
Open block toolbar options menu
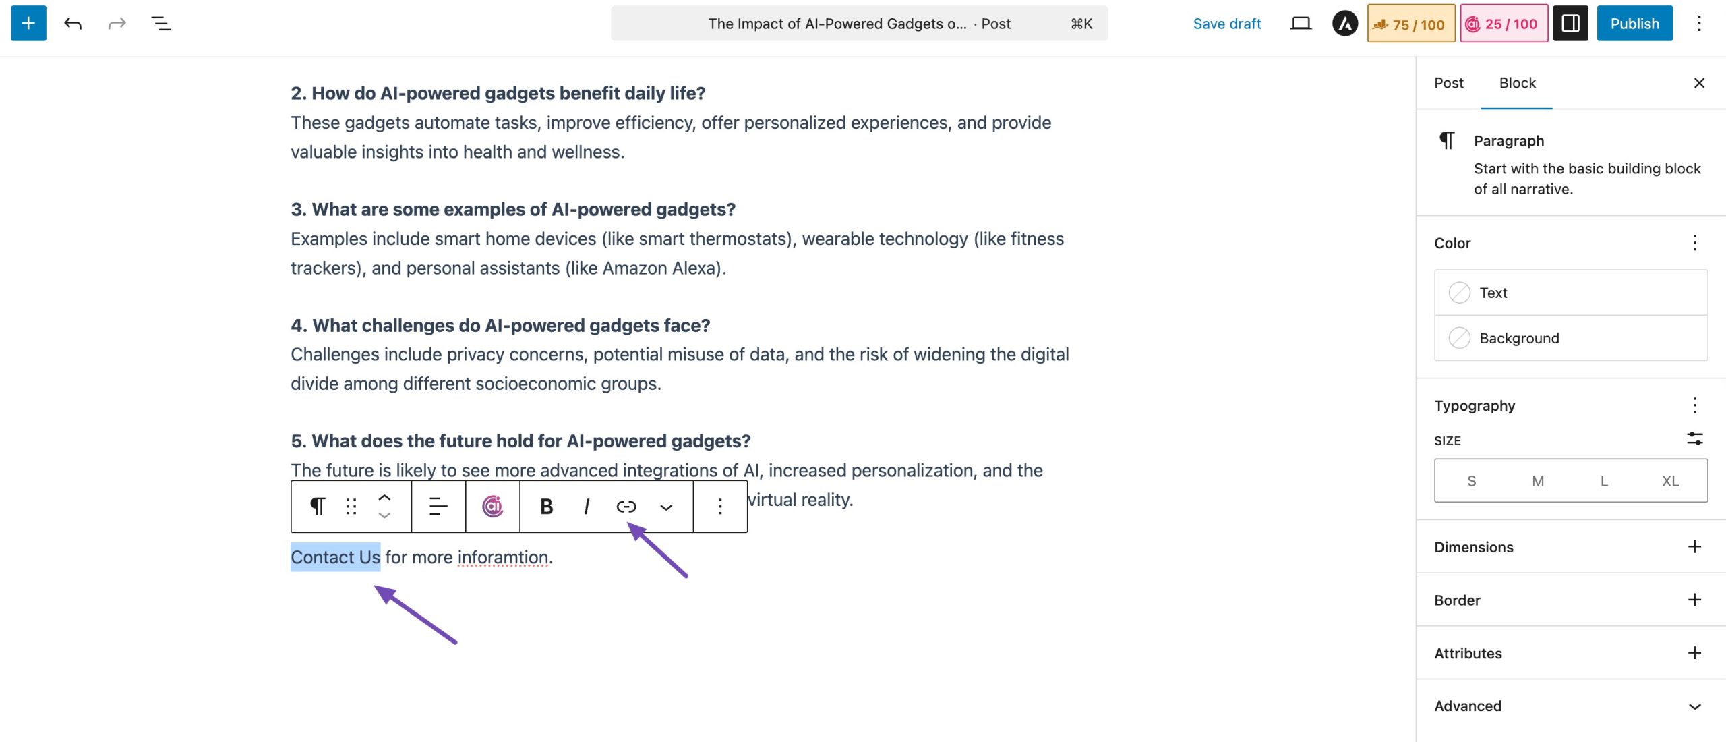coord(720,507)
